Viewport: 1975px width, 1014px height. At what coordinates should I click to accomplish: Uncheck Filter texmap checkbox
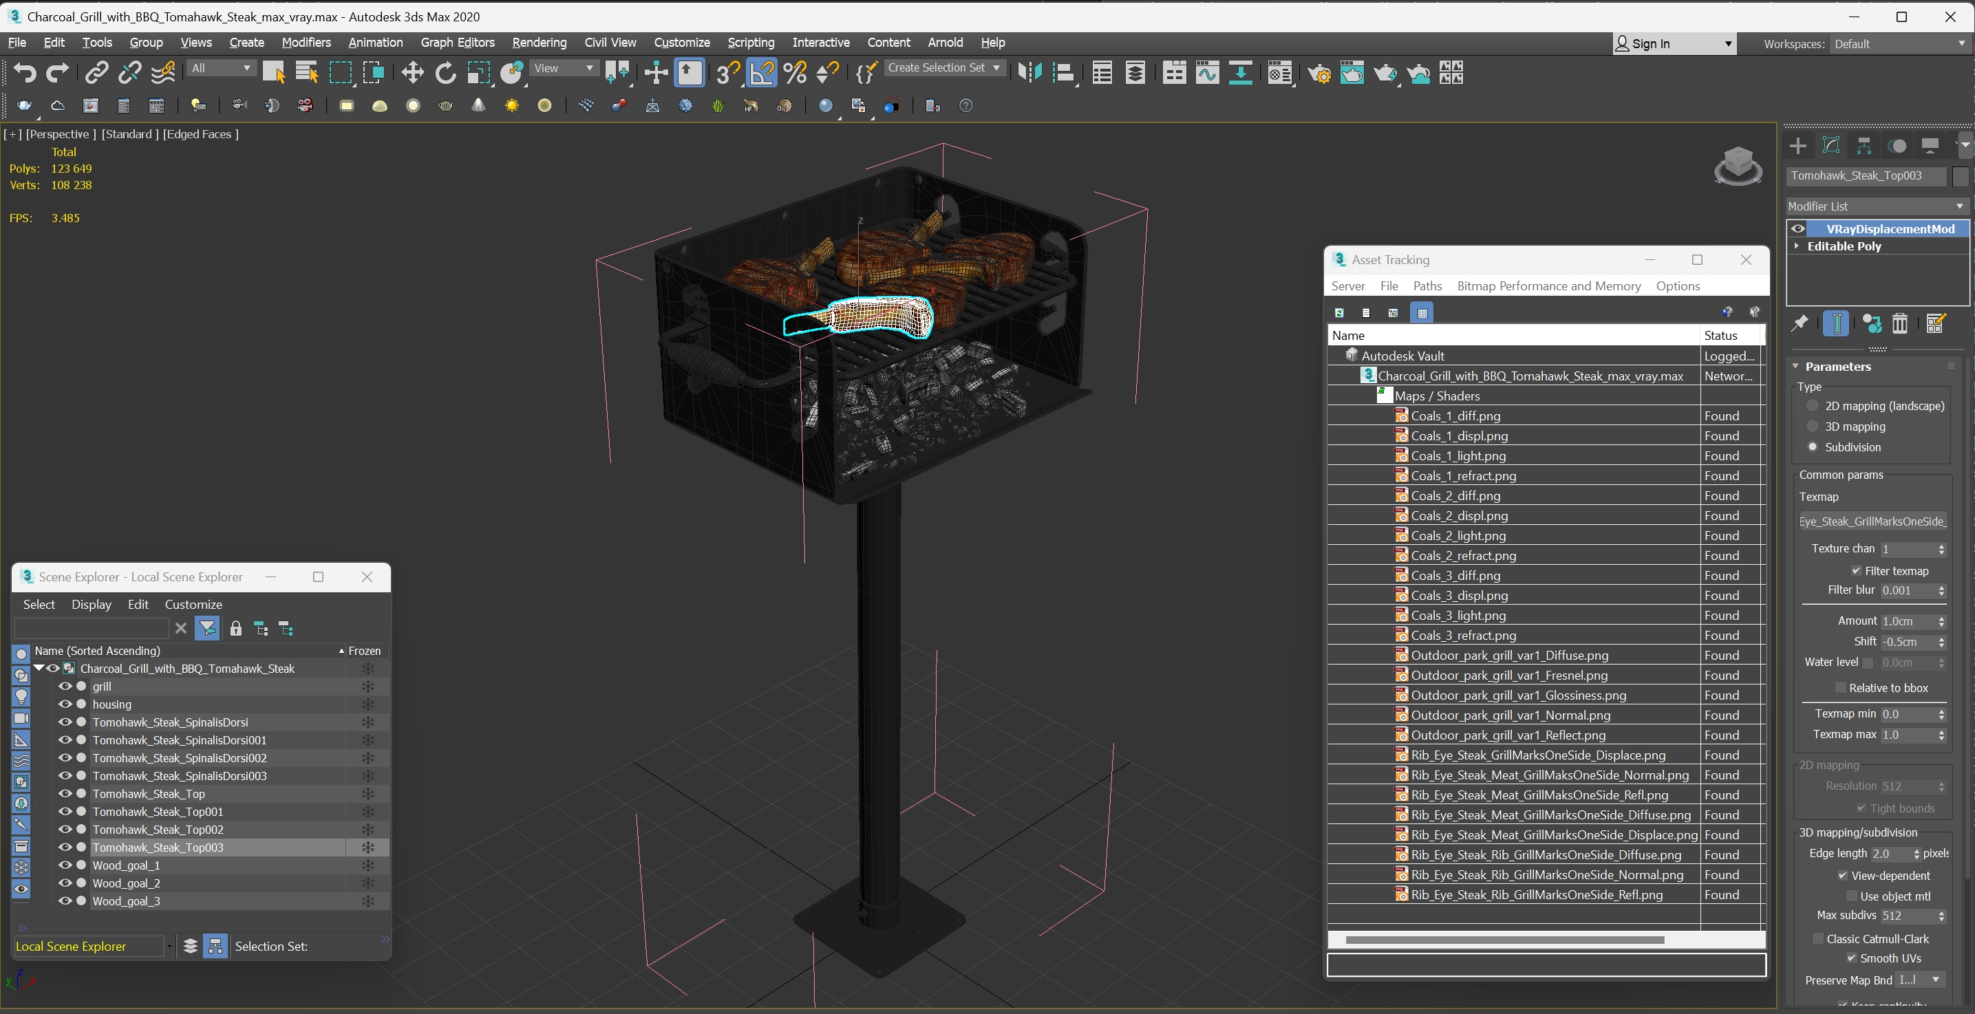1856,570
